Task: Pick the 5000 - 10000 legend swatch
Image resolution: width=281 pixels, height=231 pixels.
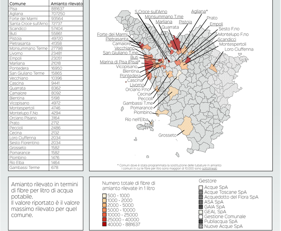Action: (104, 210)
